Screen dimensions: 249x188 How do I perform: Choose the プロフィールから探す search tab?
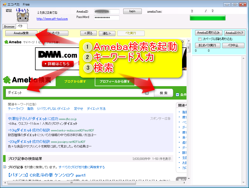point(114,82)
